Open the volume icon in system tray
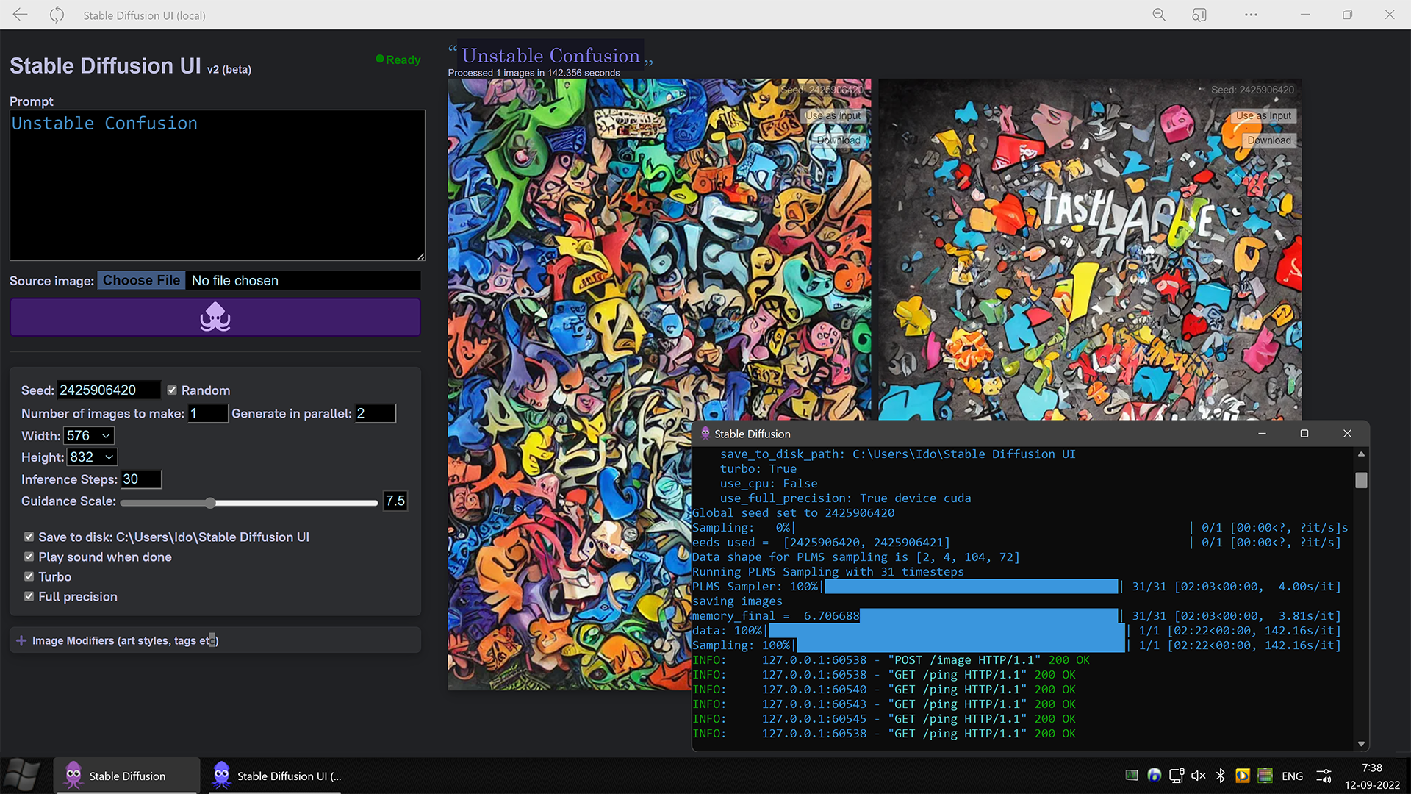This screenshot has width=1411, height=794. pyautogui.click(x=1199, y=776)
